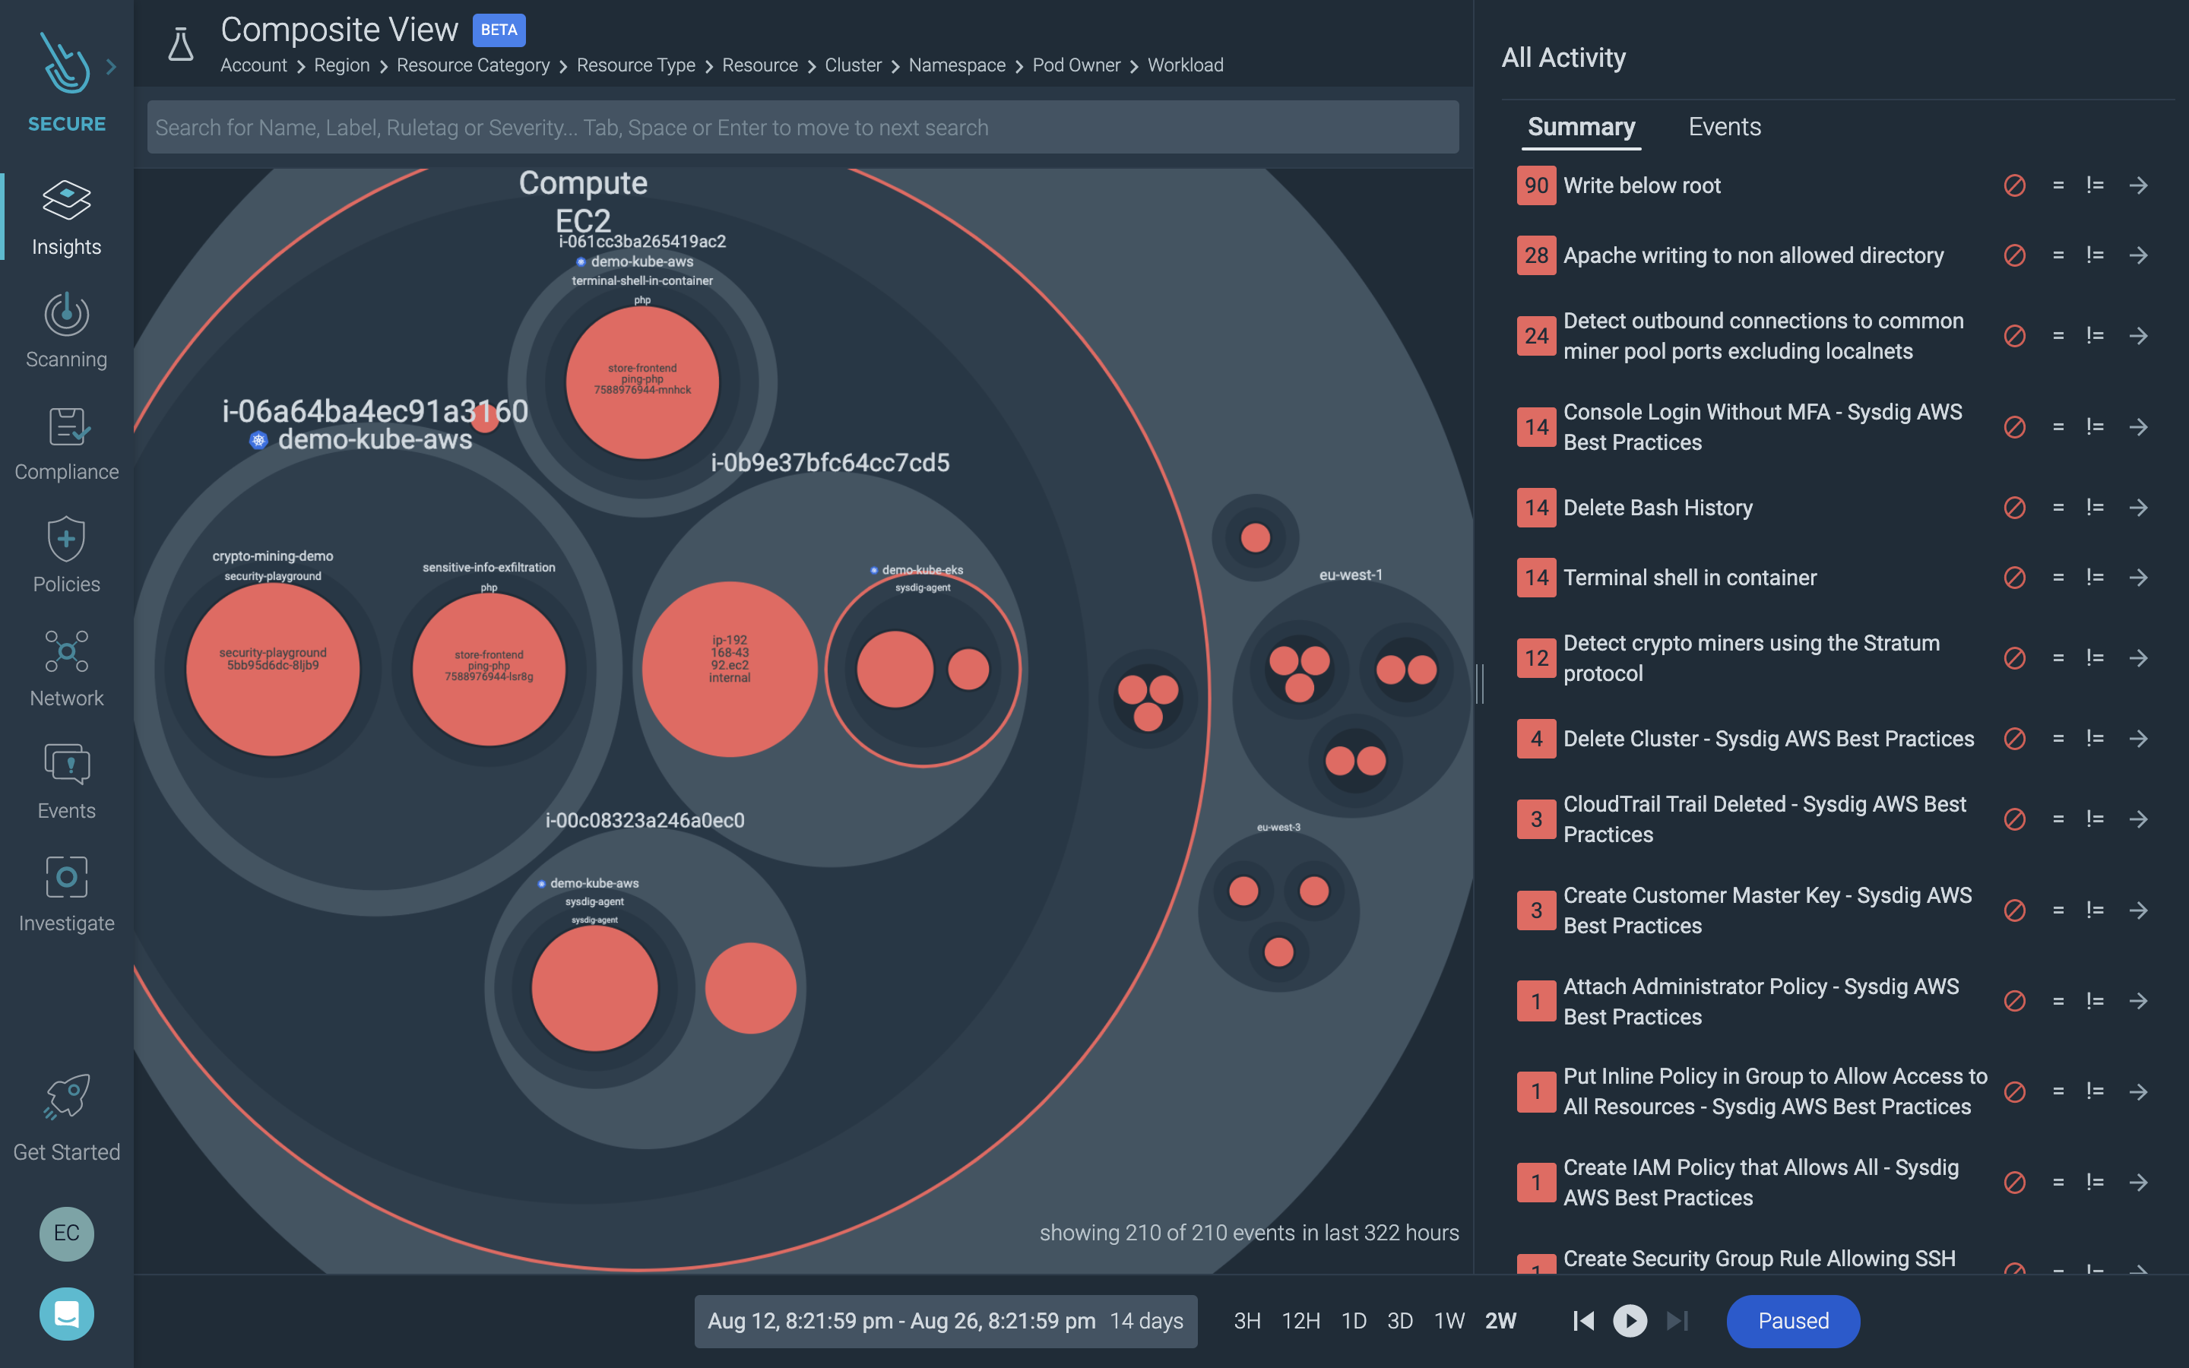
Task: Select the 2W time range
Action: click(x=1500, y=1321)
